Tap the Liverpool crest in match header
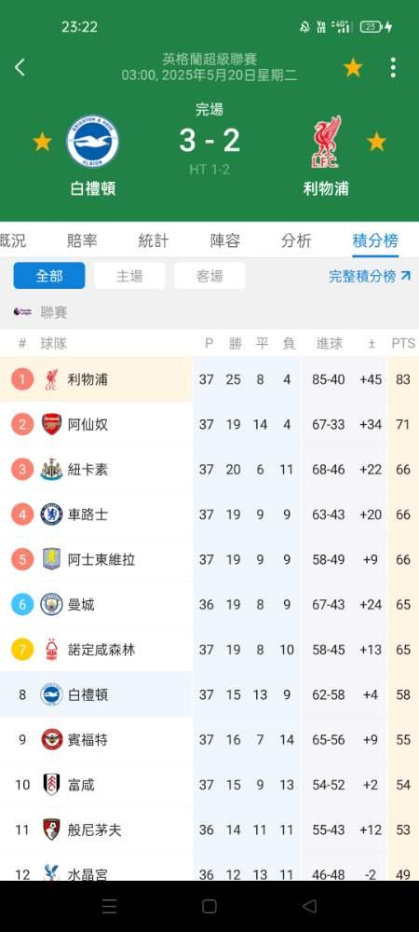419x932 pixels. click(x=327, y=142)
